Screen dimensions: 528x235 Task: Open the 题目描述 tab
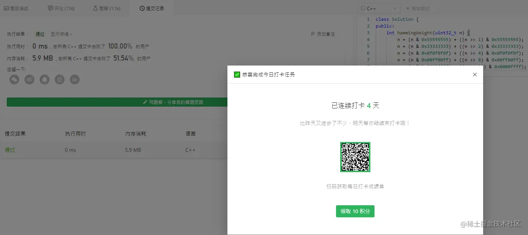16,8
